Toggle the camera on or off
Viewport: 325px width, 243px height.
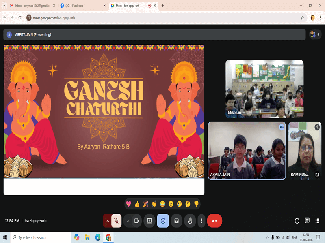click(137, 221)
